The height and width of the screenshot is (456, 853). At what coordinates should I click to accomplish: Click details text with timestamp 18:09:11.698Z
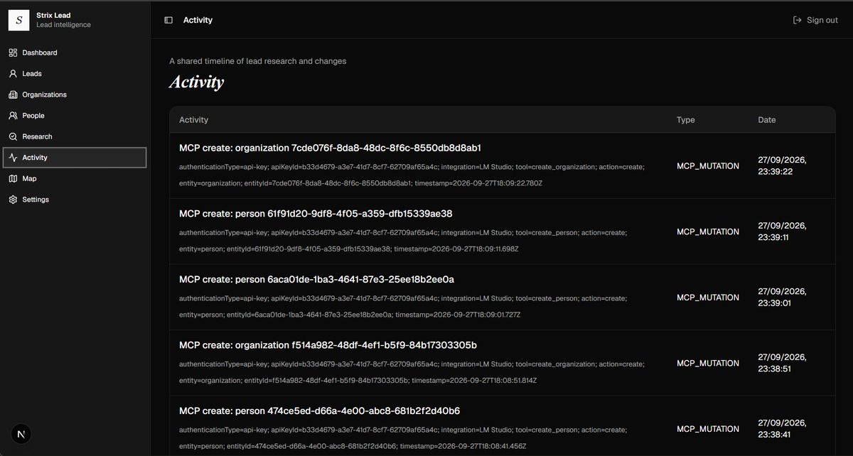click(403, 241)
